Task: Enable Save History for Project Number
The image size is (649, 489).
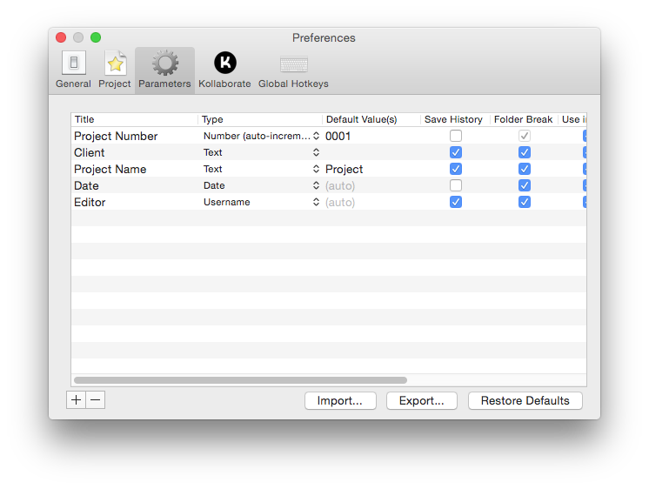Action: [456, 136]
